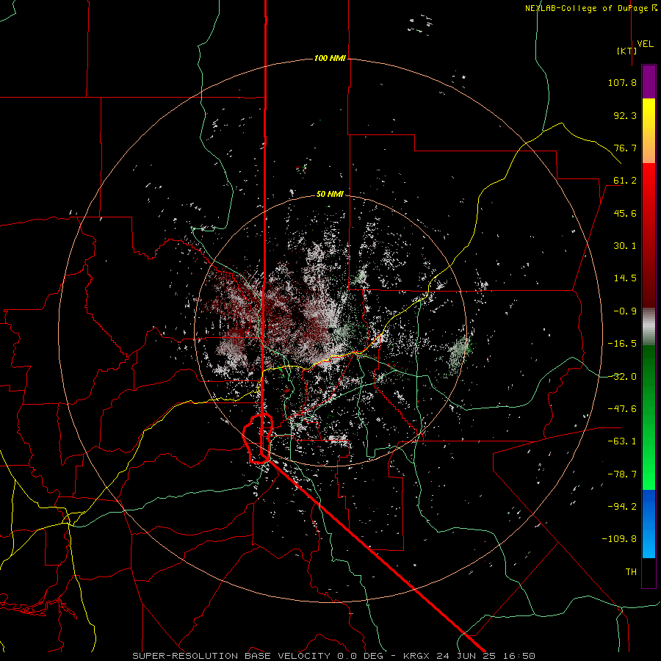Click the -47.6 legend value
Viewport: 661px width, 661px height.
[x=622, y=409]
